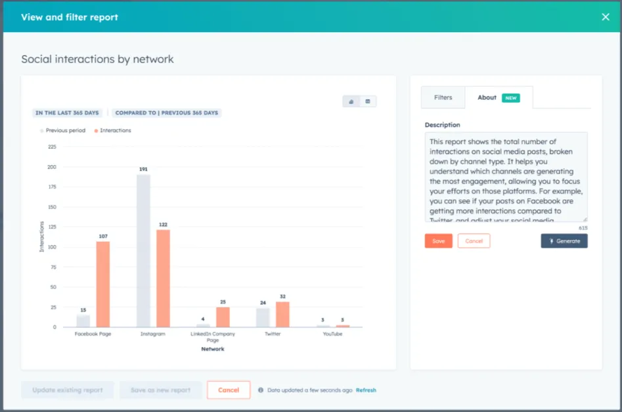This screenshot has width=622, height=412.
Task: Close the View and filter report dialog
Action: (x=606, y=17)
